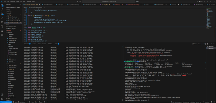Open the Source Control view

click(x=2, y=14)
